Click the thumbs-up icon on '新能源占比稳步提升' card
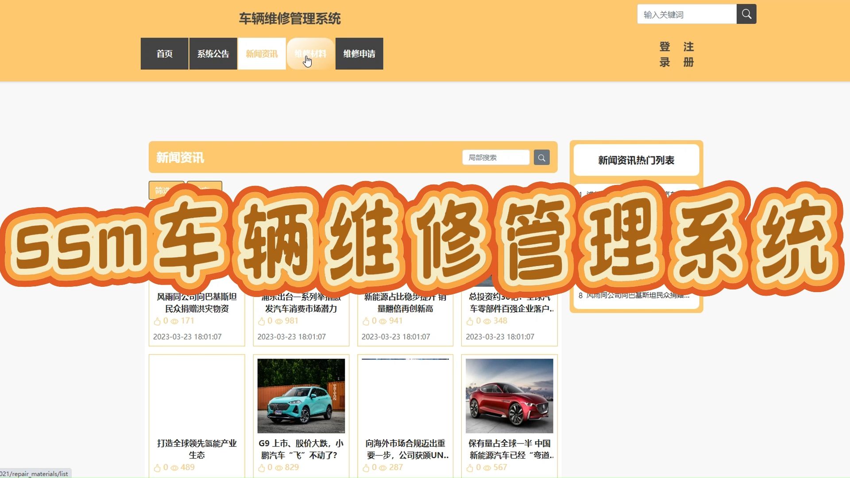The image size is (850, 478). 366,321
